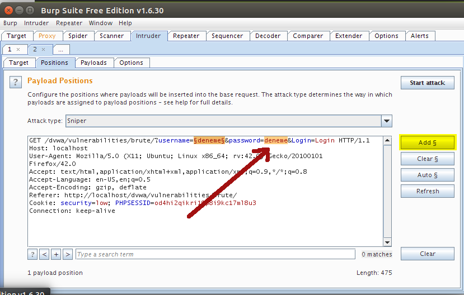Click the '0 matches' search count
The height and width of the screenshot is (295, 464).
377,254
